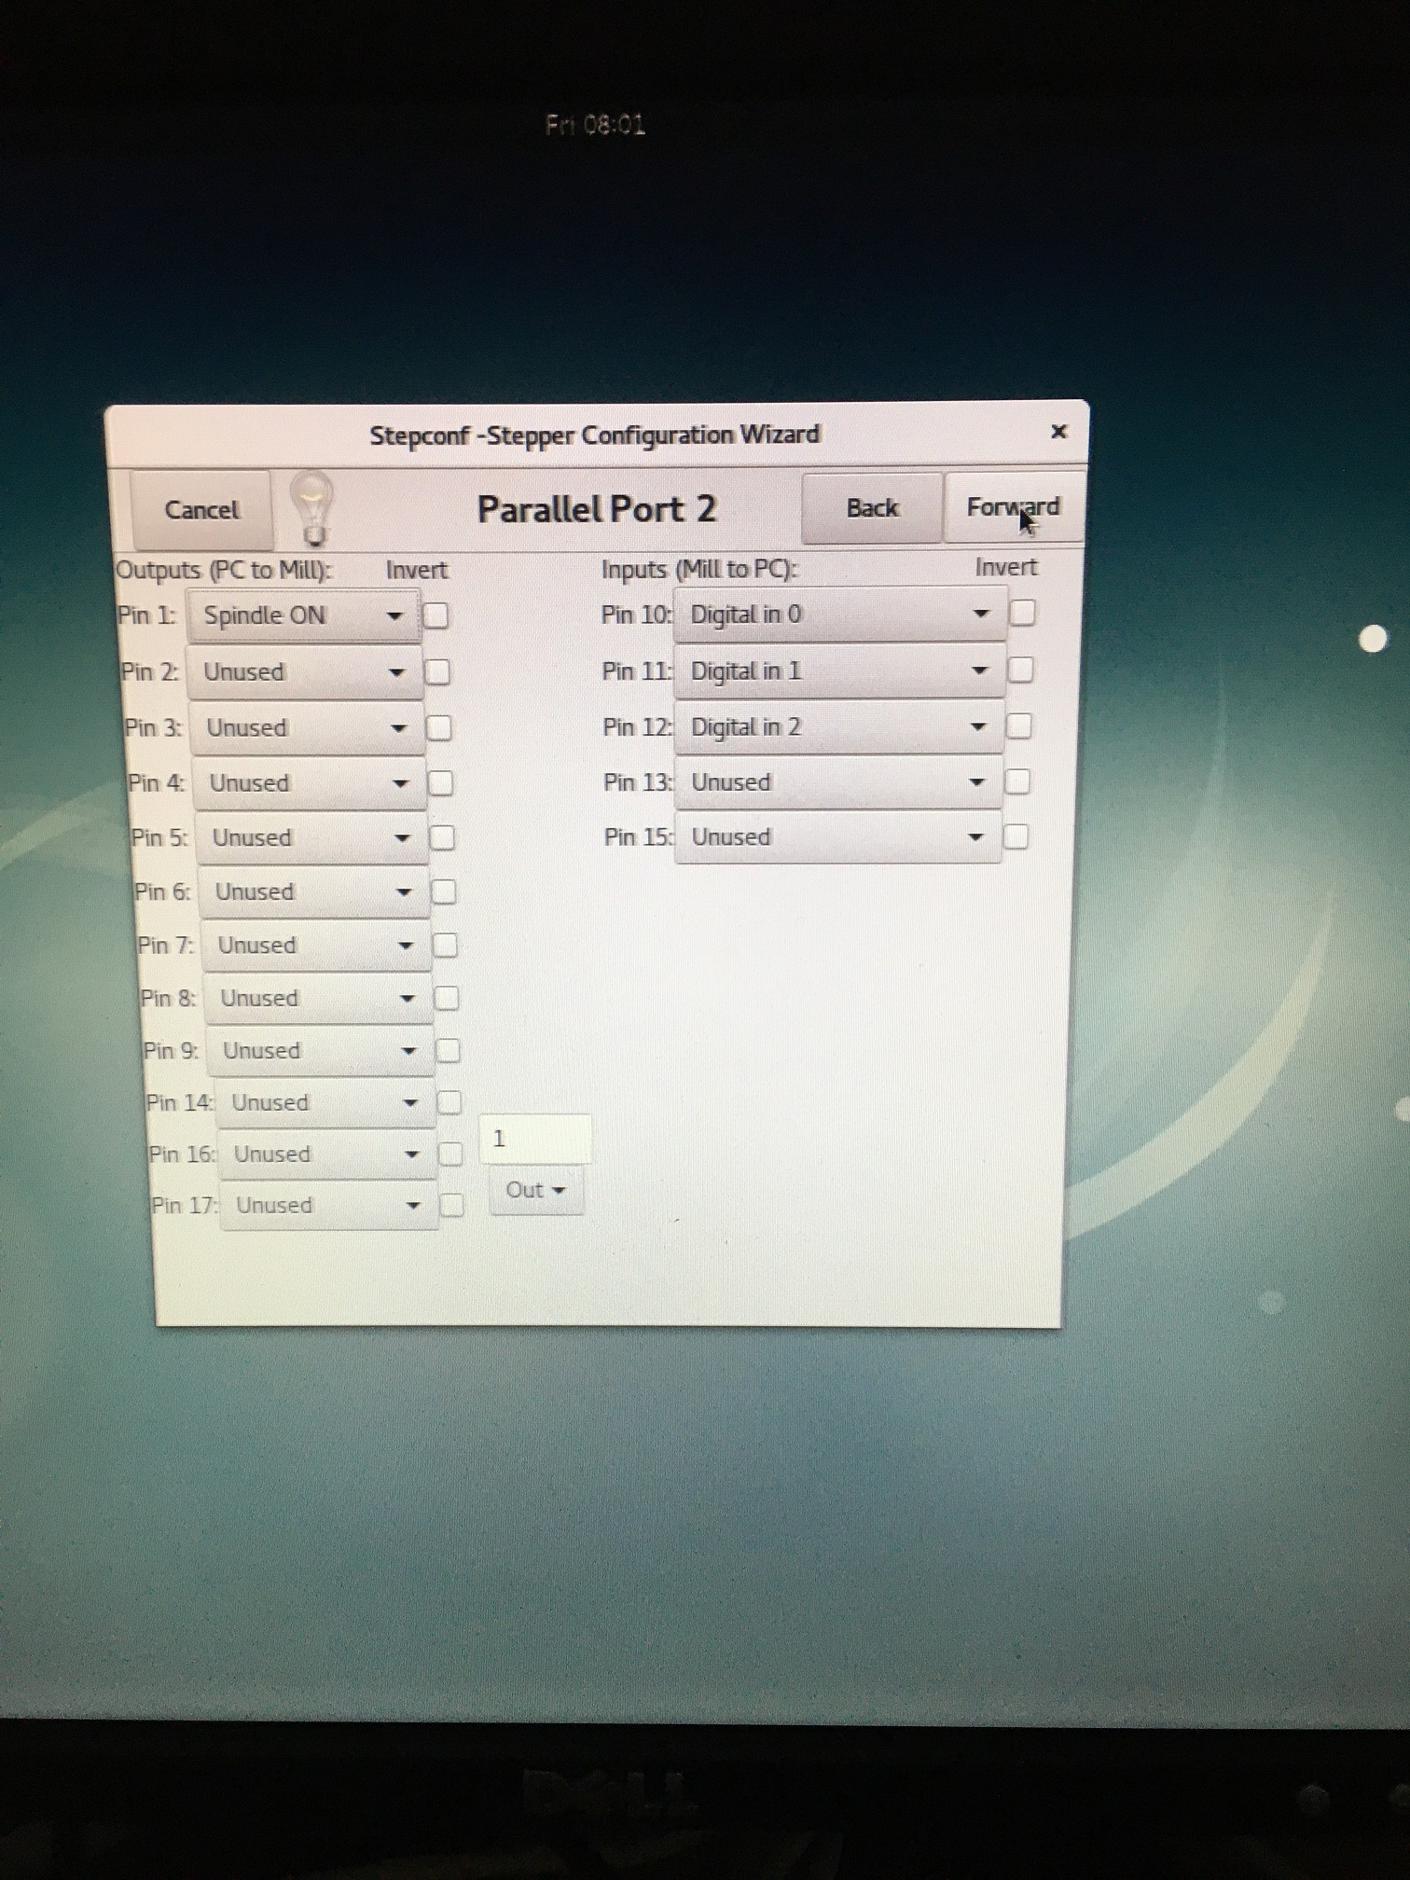Close the Stepconf wizard window
This screenshot has height=1880, width=1410.
coord(1058,432)
